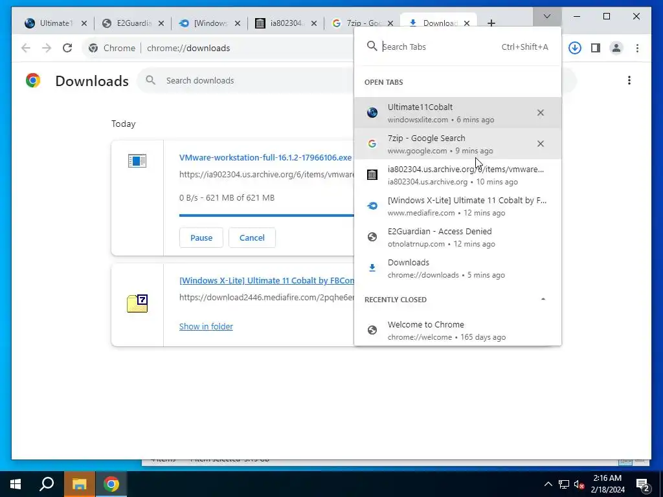Viewport: 663px width, 497px height.
Task: Open the VMware-workstation-full-16.1.2 exe file link
Action: tap(265, 158)
